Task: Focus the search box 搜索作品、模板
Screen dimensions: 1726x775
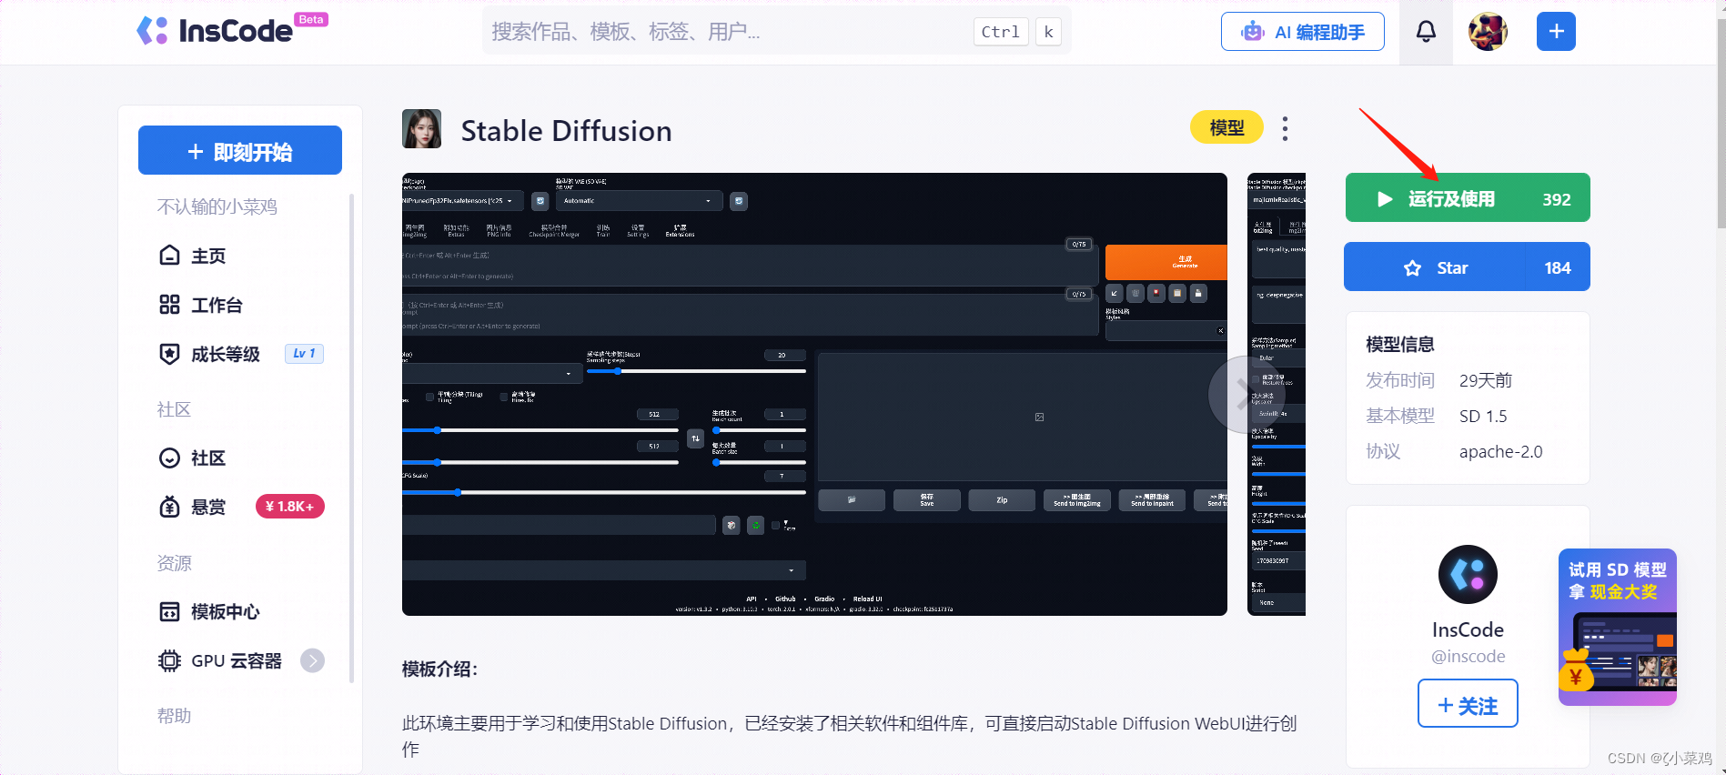Action: 776,32
